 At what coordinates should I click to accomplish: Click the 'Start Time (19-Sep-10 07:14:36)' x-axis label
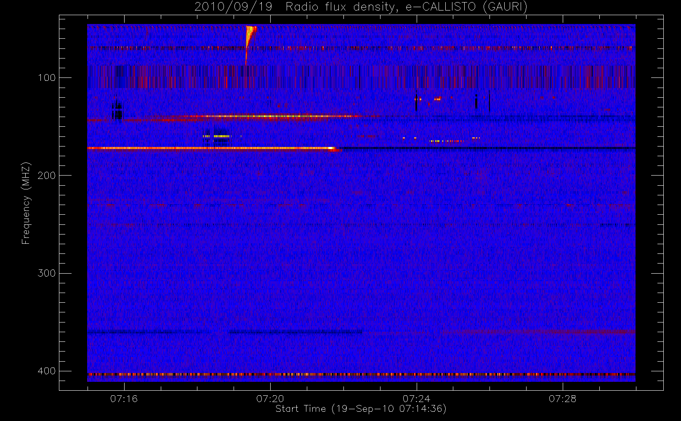coord(361,409)
